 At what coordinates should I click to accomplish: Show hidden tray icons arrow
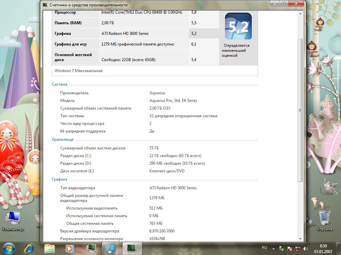(x=274, y=249)
